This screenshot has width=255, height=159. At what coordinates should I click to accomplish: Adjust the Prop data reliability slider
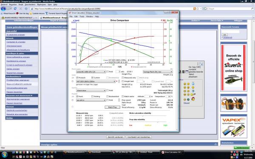point(158,122)
